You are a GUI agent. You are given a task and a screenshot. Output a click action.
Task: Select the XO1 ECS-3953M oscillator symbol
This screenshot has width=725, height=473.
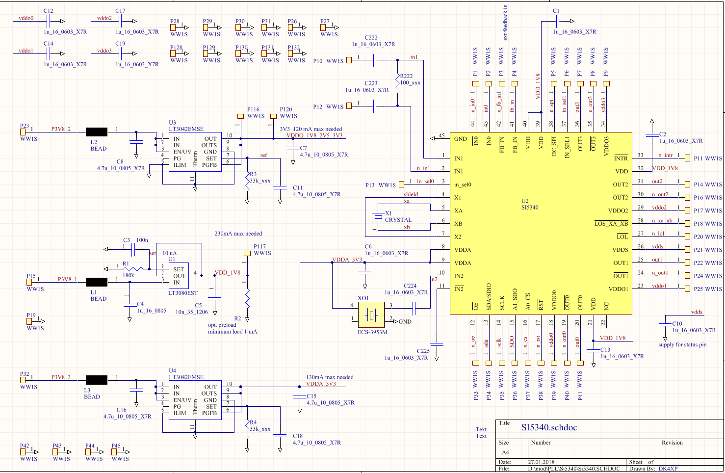pos(371,315)
